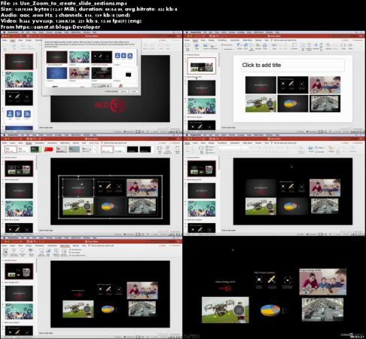Click pie chart tile in the full-screen slideshow frame
Image resolution: width=366 pixels, height=339 pixels.
coord(270,310)
